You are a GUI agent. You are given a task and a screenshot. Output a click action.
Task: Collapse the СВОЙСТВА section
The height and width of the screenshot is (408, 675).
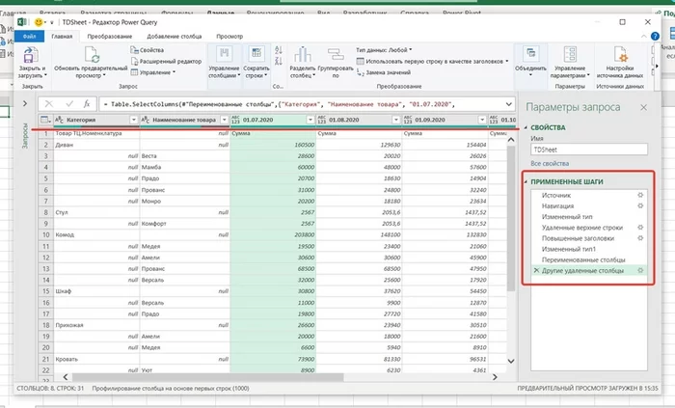(526, 127)
